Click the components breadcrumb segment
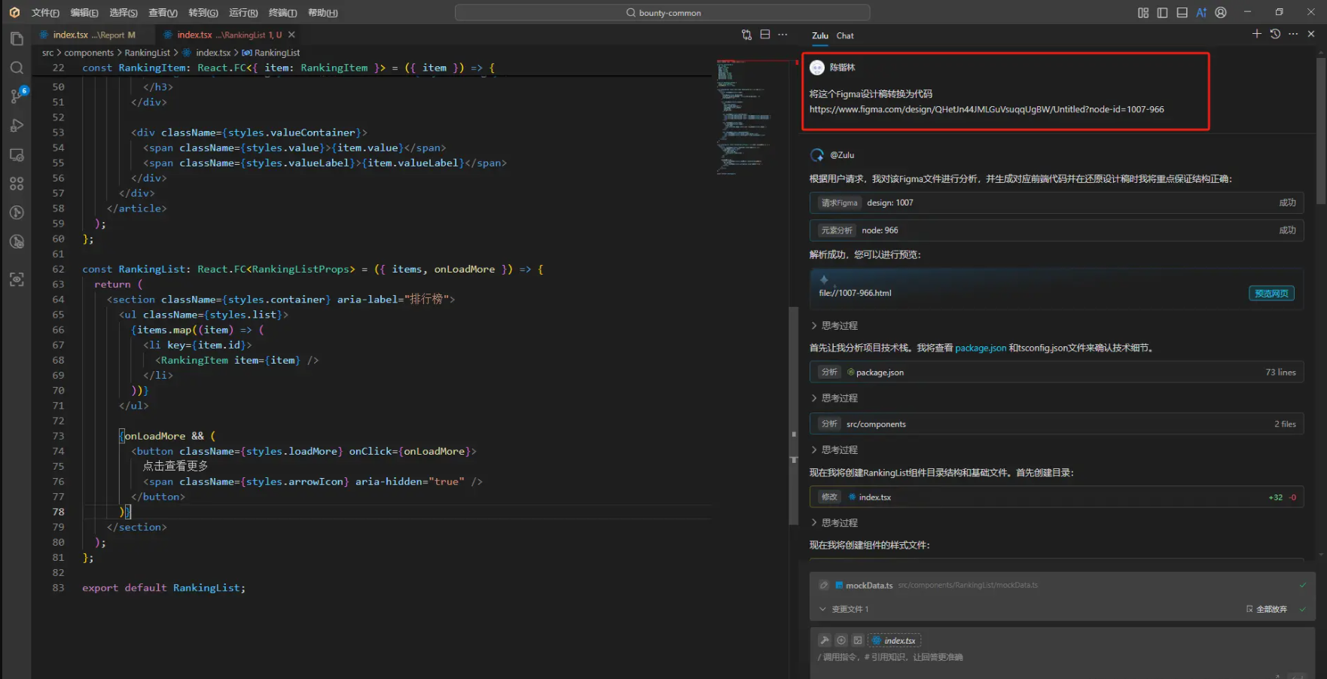This screenshot has height=679, width=1327. point(89,53)
